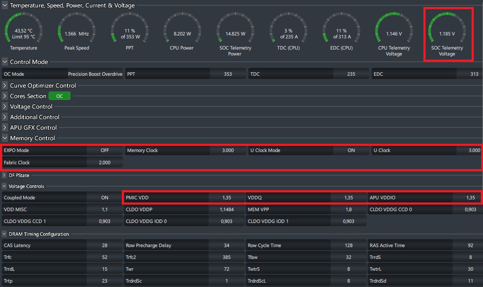Edit the TwtrS value 8

tap(349, 269)
